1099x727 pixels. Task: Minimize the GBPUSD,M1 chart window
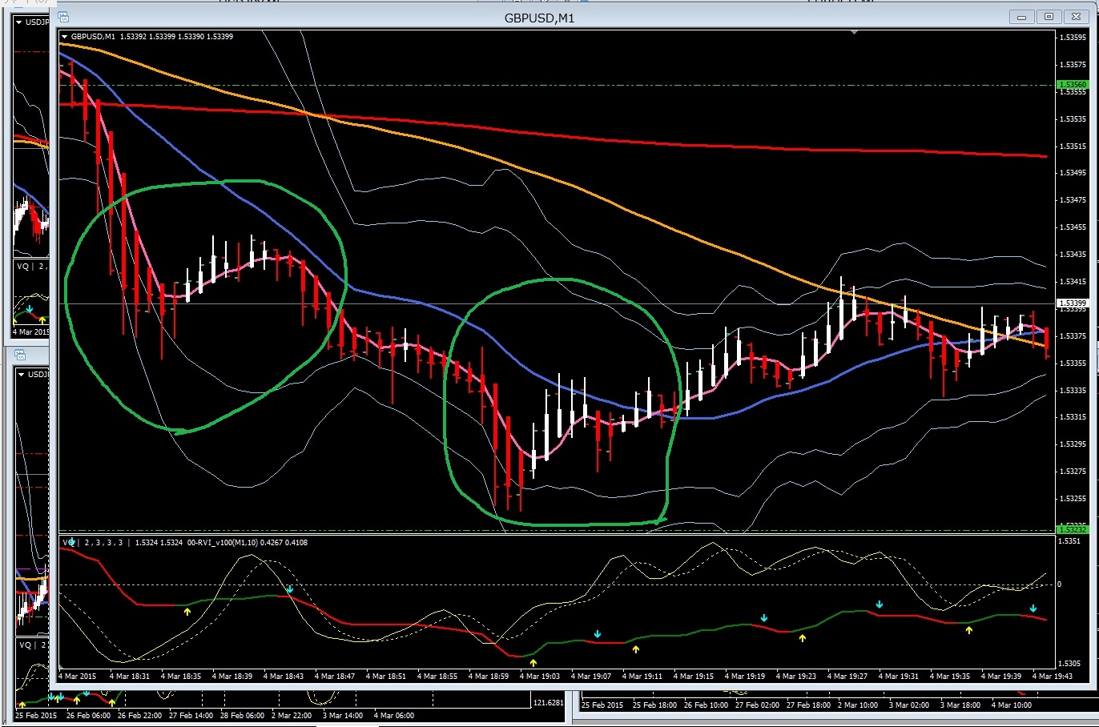(1021, 17)
